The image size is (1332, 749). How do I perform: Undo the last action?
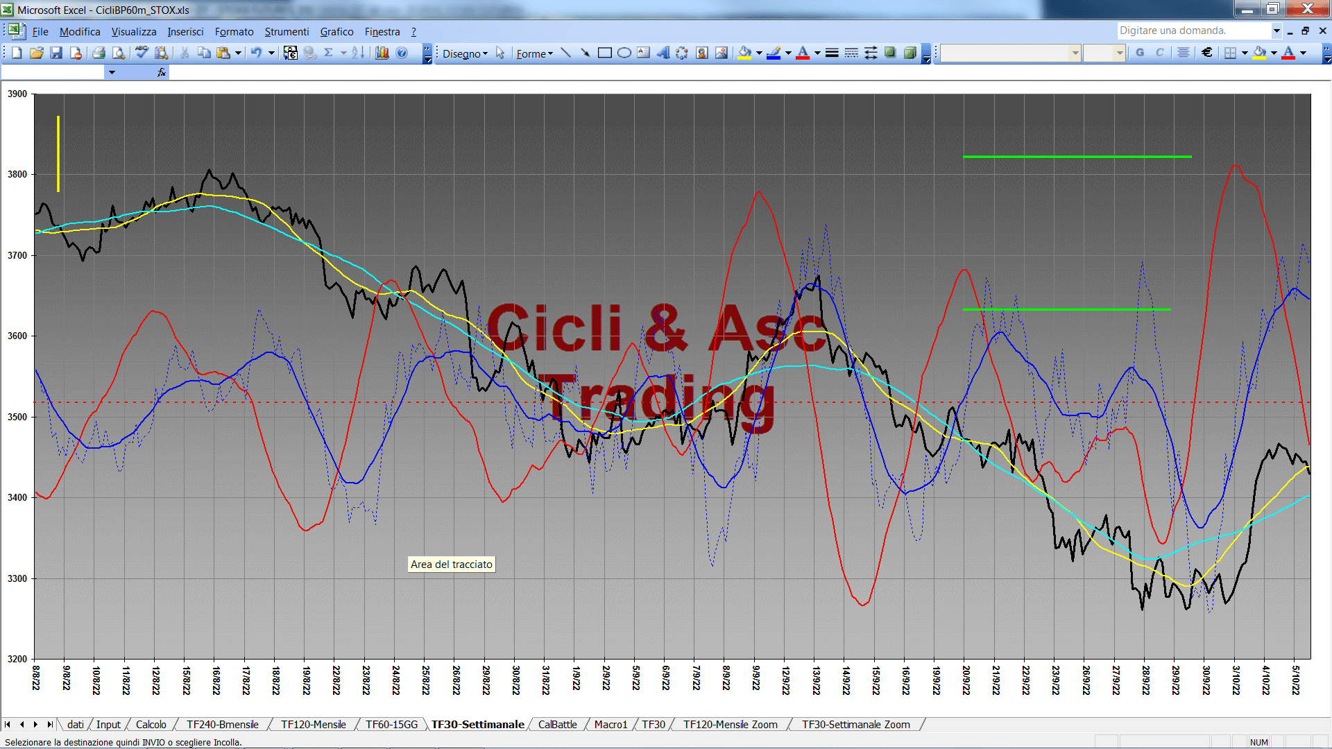tap(257, 53)
